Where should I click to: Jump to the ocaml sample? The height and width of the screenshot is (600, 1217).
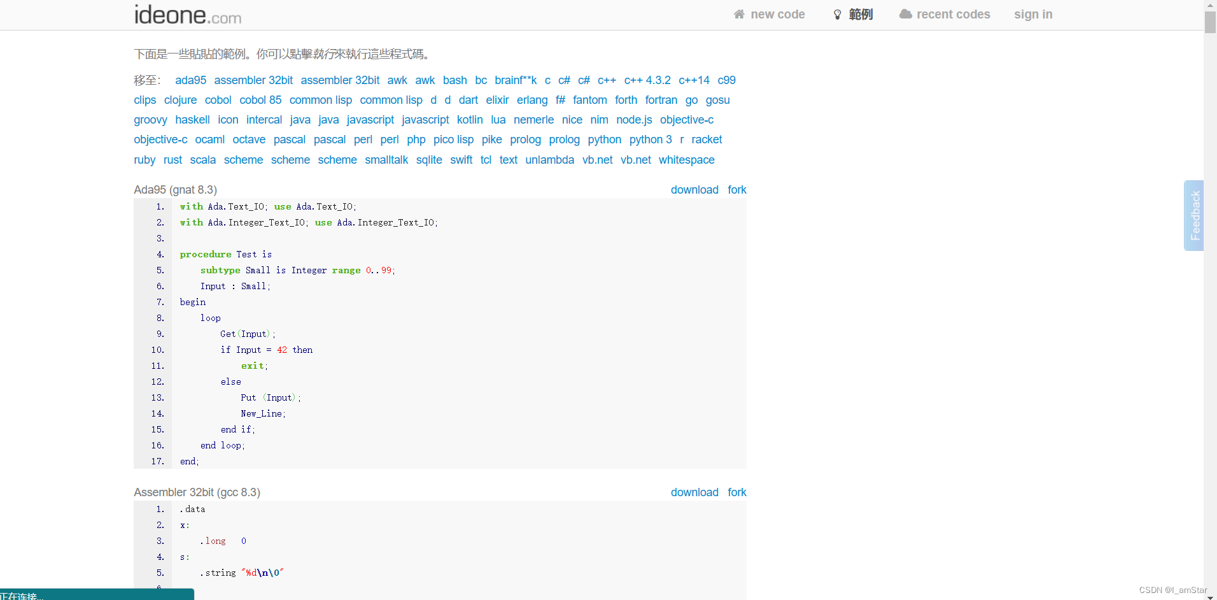click(x=209, y=139)
